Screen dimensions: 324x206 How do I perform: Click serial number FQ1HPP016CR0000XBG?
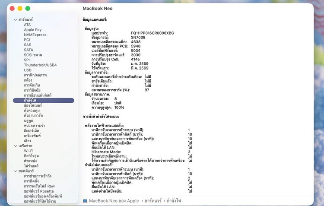pyautogui.click(x=152, y=33)
